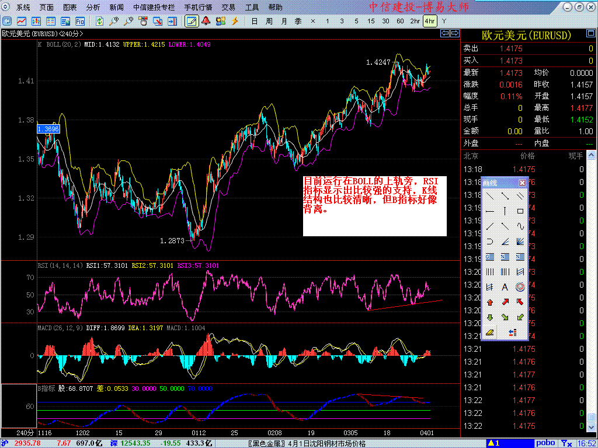Select the circular dial drawing tool
Screen dimensions: 598x448
520,287
